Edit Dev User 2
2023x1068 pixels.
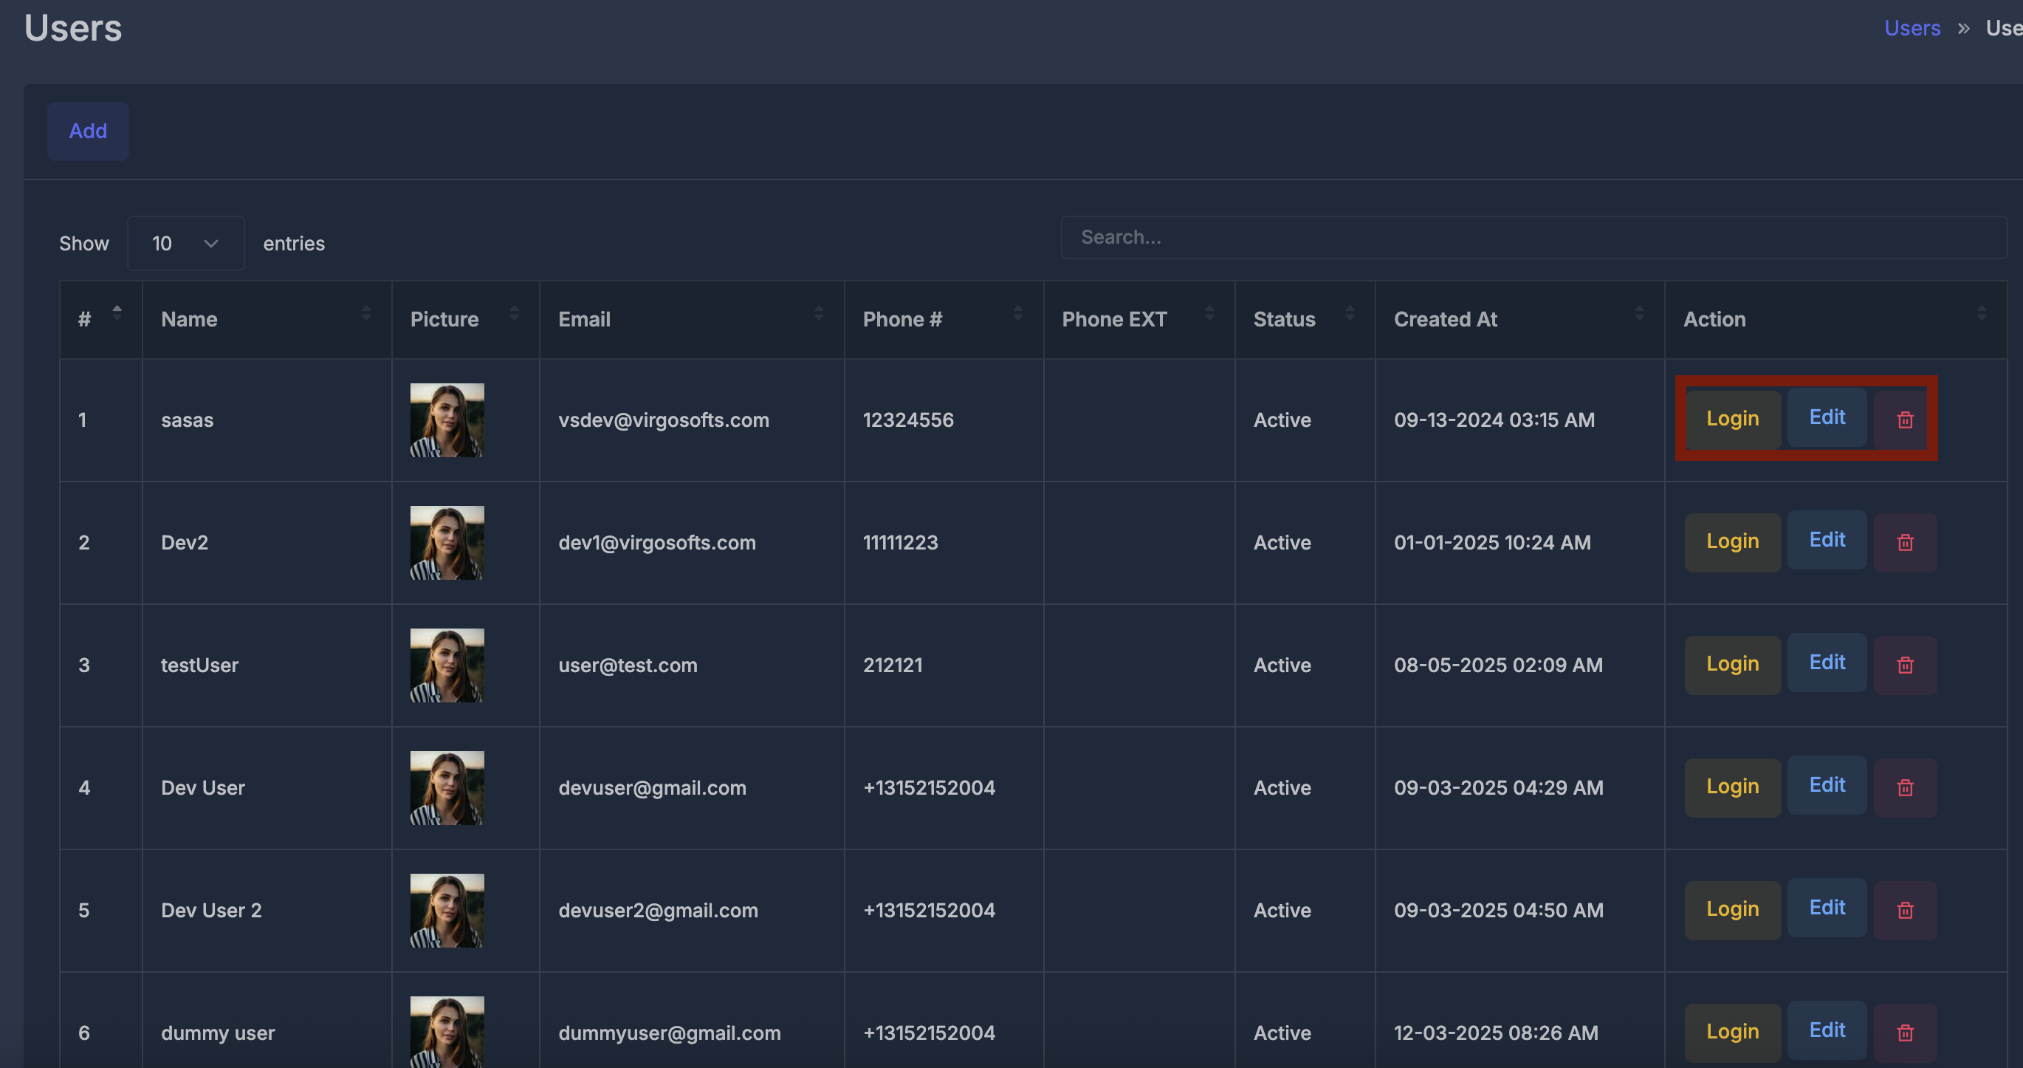point(1827,908)
